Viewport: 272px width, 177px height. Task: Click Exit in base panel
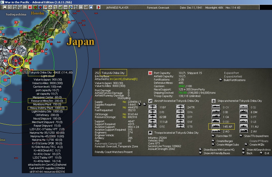pos(267,153)
